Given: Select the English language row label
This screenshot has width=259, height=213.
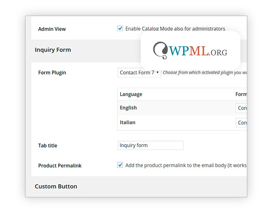Looking at the screenshot, I should click(x=128, y=108).
